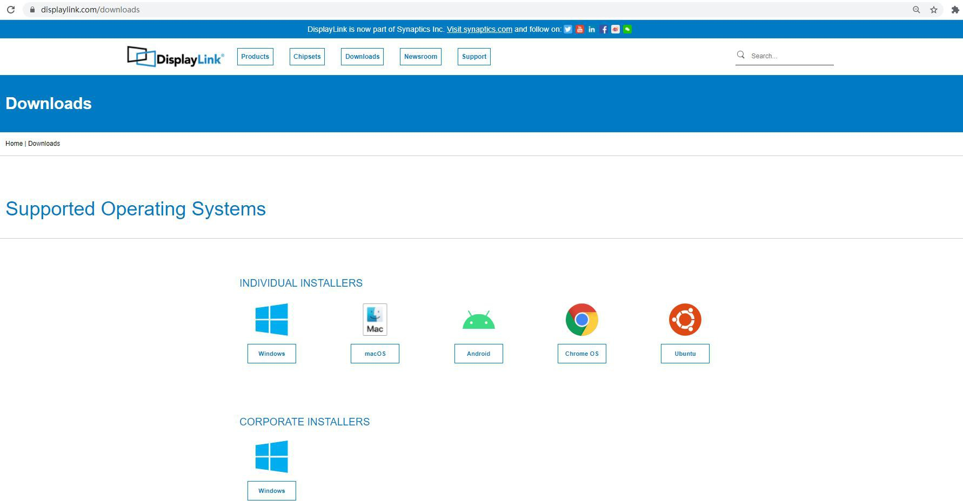This screenshot has width=963, height=501.
Task: Click the Windows button under Individual Installers
Action: pyautogui.click(x=272, y=354)
